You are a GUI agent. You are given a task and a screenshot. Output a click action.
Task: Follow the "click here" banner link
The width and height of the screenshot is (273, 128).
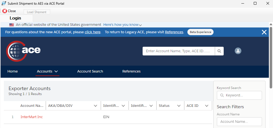[x=92, y=32]
